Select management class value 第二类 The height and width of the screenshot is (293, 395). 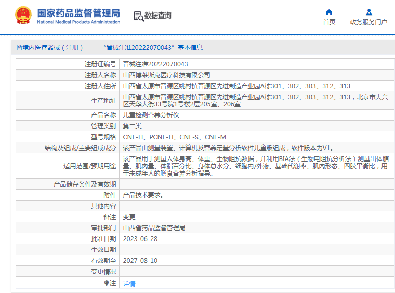132,126
